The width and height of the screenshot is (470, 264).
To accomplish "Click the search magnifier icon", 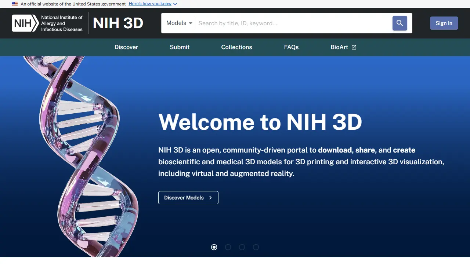I will (x=399, y=23).
